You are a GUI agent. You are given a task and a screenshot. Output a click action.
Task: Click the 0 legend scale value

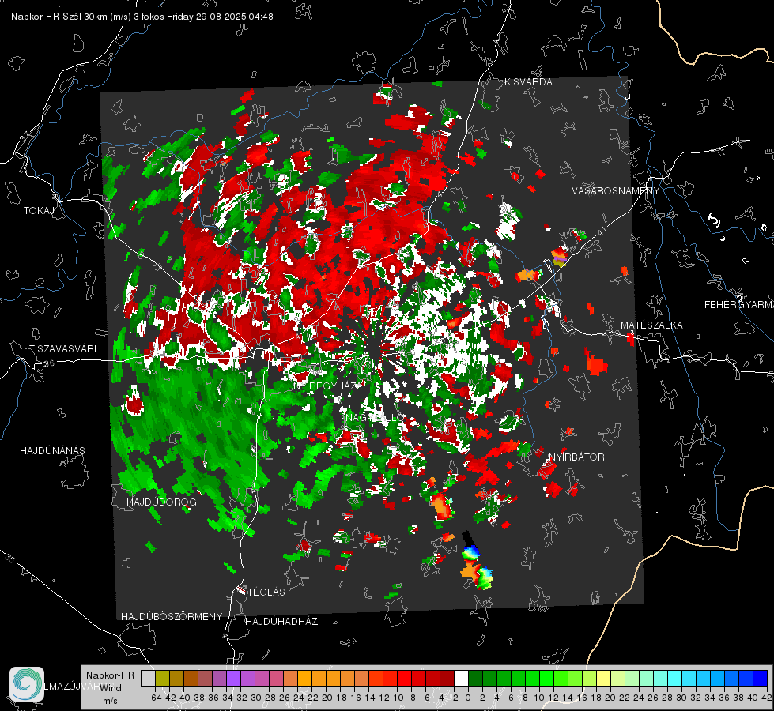tap(468, 698)
